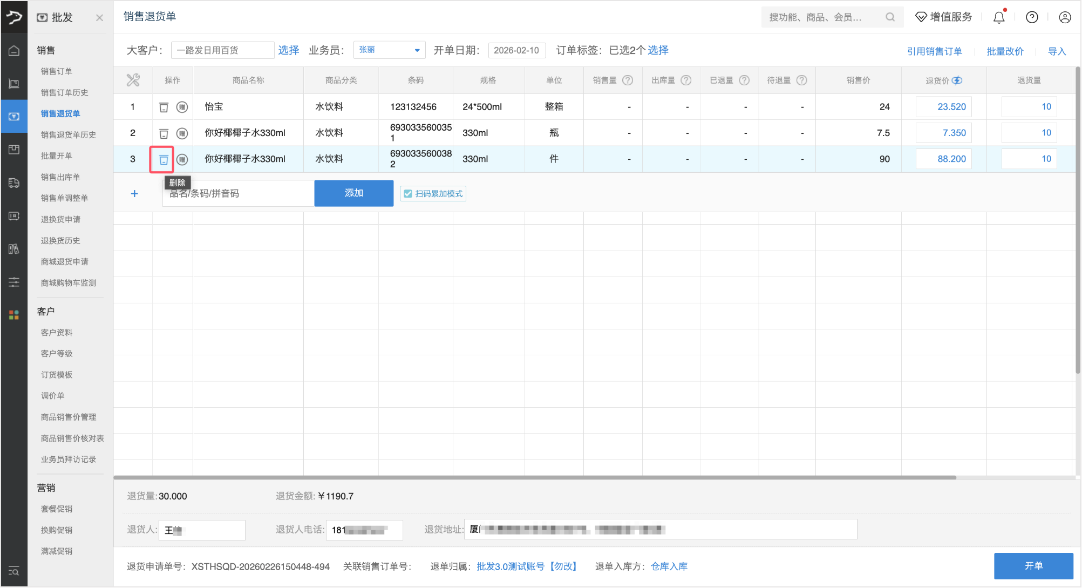Open the column settings wrench icon in table header
Viewport: 1082px width, 588px height.
pos(133,80)
